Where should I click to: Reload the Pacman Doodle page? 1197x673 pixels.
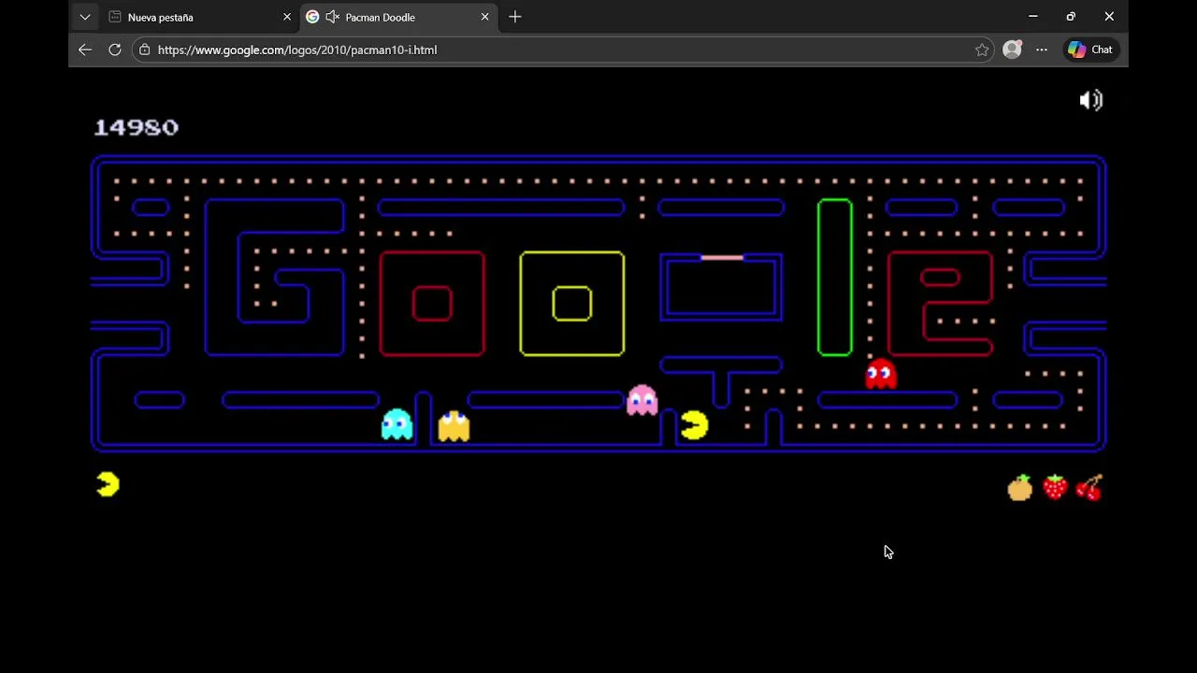tap(115, 50)
